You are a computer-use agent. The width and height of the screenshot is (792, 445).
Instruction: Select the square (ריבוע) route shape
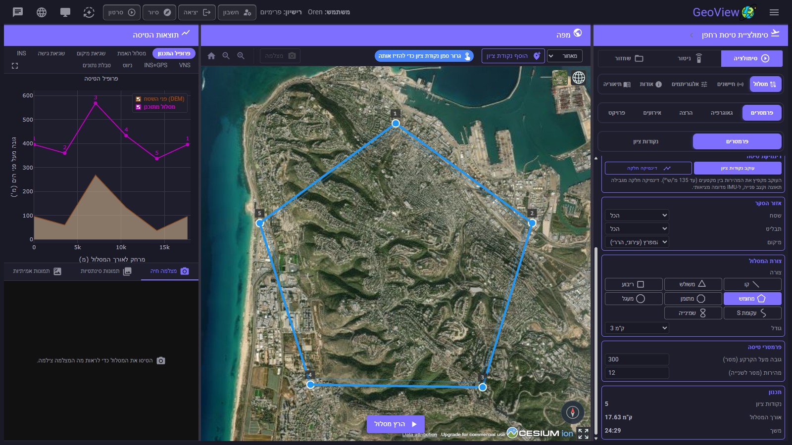(x=634, y=284)
